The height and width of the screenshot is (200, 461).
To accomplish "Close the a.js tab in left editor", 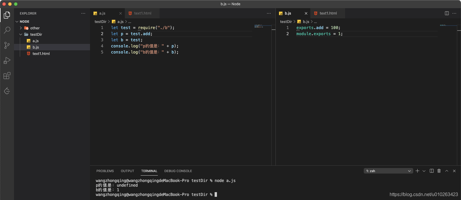I will (x=121, y=13).
